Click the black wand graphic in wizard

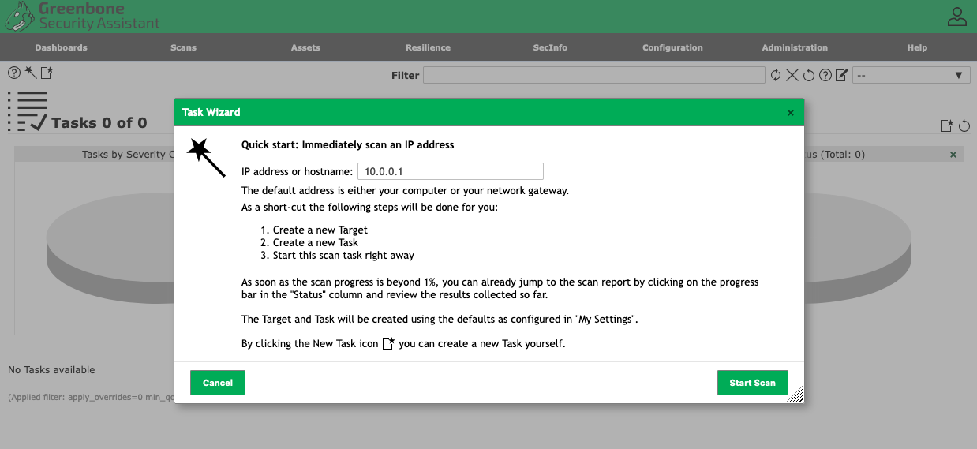pyautogui.click(x=207, y=158)
